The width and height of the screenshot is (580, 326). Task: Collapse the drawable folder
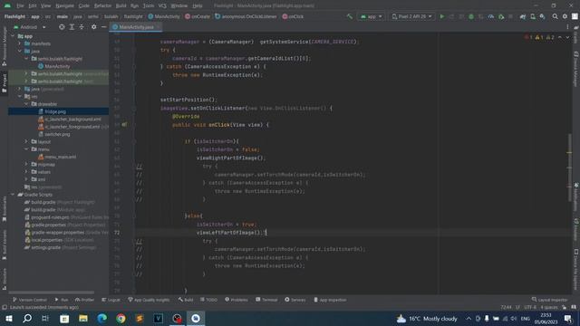[26, 104]
